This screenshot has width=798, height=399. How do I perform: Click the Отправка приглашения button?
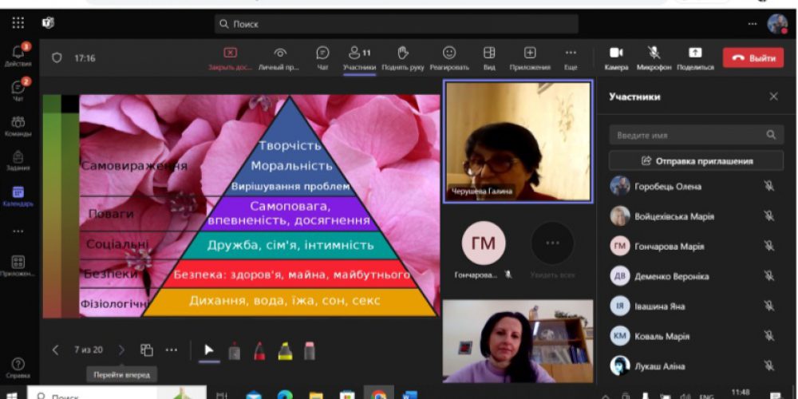696,161
